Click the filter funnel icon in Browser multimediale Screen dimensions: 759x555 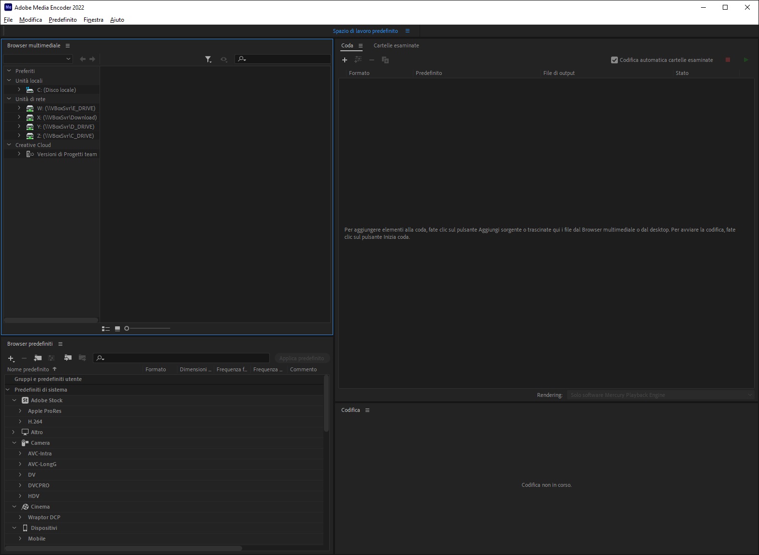tap(208, 59)
